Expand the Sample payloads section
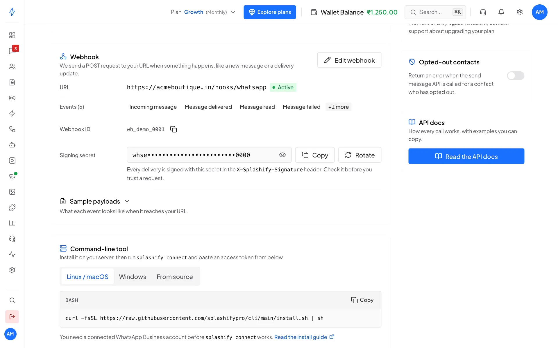The width and height of the screenshot is (558, 348). coord(95,201)
